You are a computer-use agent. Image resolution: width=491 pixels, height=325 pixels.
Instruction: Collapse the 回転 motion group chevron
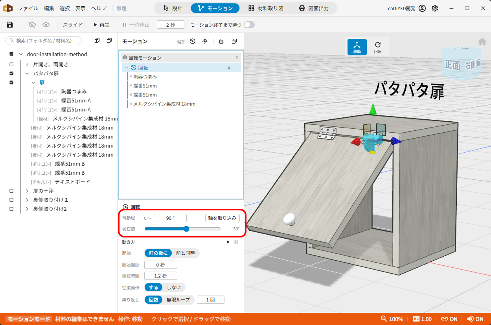pyautogui.click(x=127, y=68)
